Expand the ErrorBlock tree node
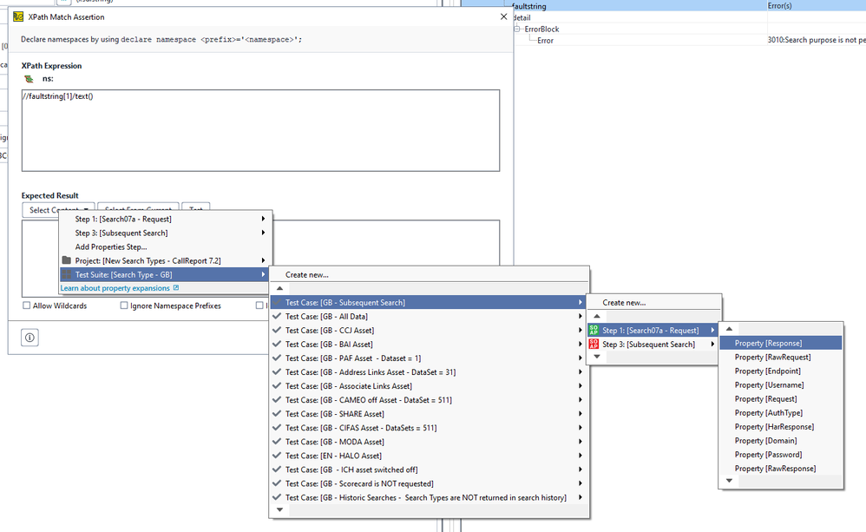The height and width of the screenshot is (532, 866). [x=517, y=29]
